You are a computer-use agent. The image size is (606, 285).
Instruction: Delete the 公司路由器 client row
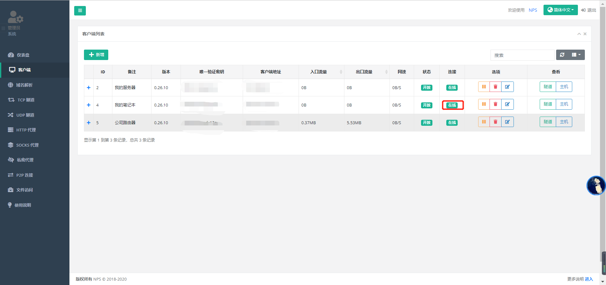[495, 122]
